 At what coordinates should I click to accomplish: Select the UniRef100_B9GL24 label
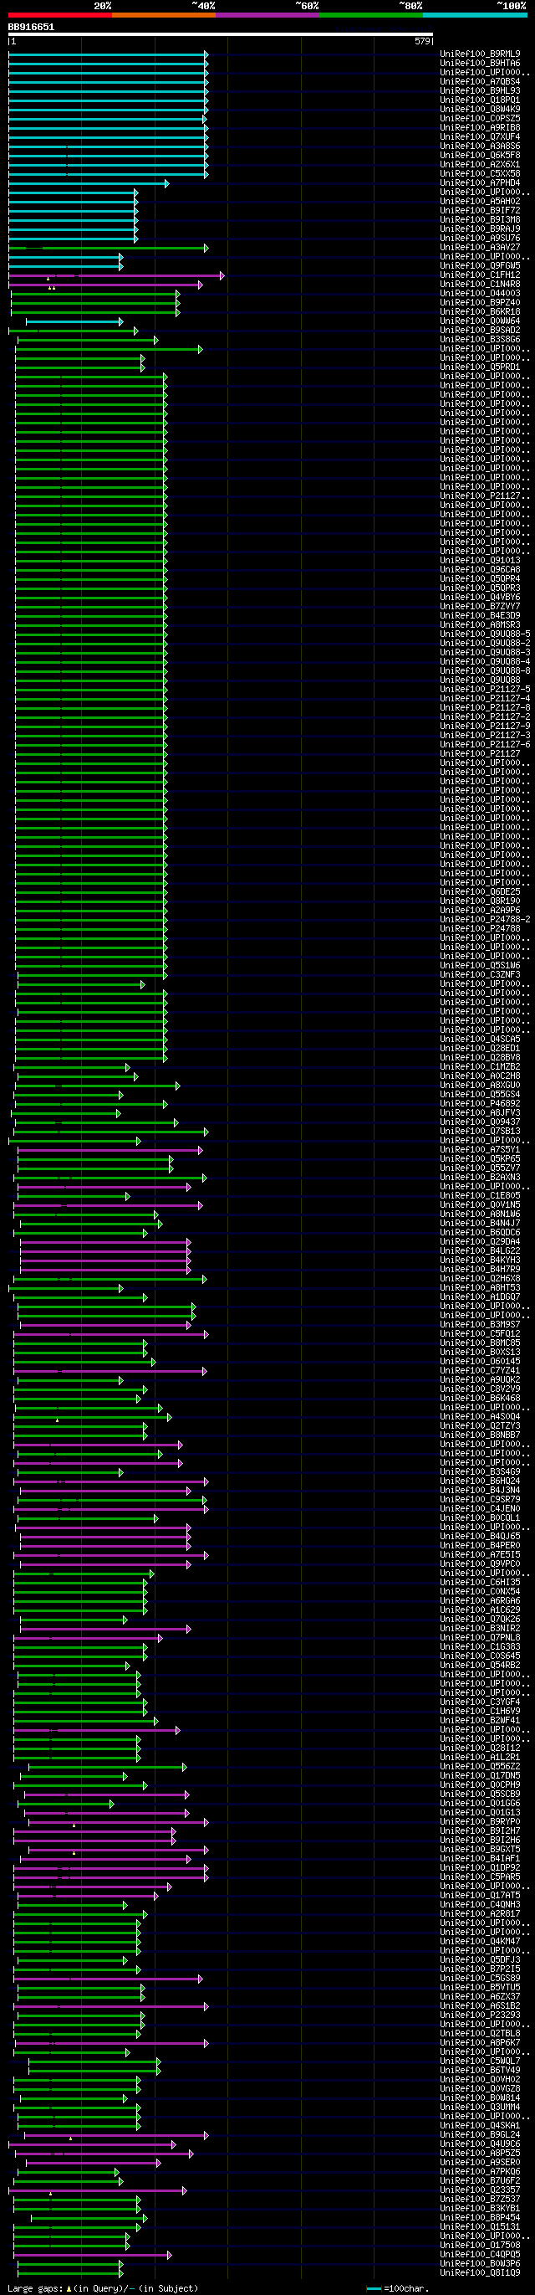[480, 2134]
